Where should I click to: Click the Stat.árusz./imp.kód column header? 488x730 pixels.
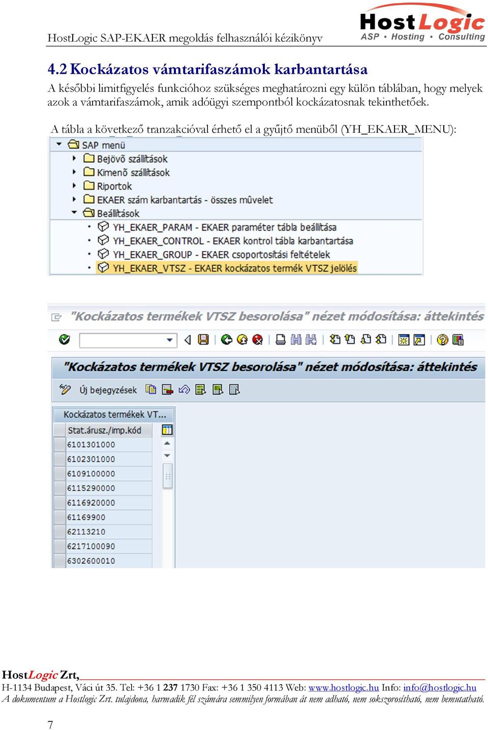click(x=109, y=430)
